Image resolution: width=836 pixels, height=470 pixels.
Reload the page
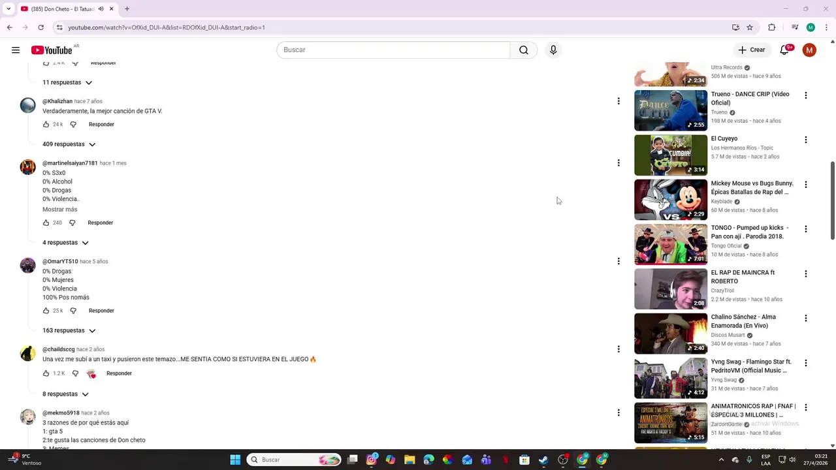pos(40,27)
